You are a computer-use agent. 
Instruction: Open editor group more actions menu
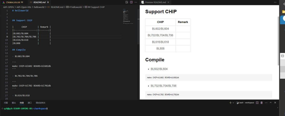(x=136, y=2)
